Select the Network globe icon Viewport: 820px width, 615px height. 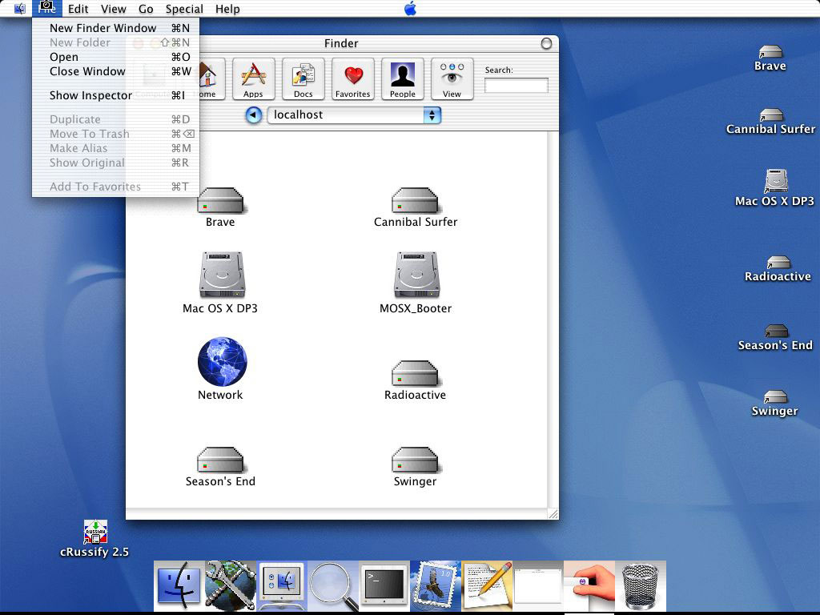tap(222, 368)
